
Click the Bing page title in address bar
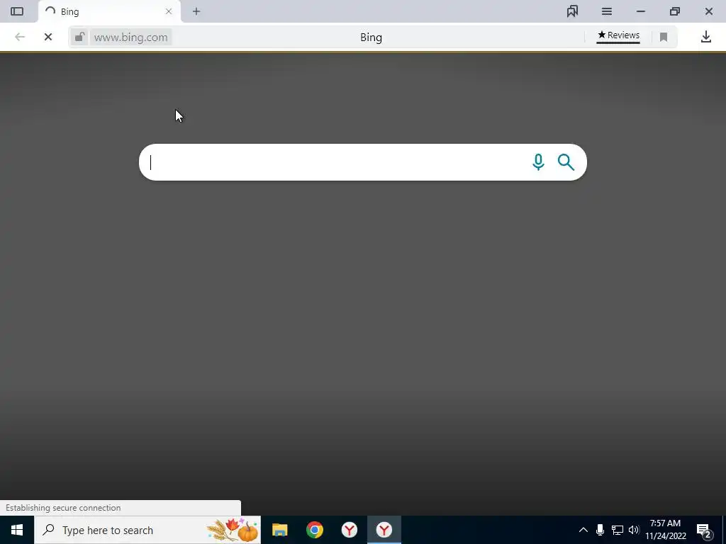point(371,38)
